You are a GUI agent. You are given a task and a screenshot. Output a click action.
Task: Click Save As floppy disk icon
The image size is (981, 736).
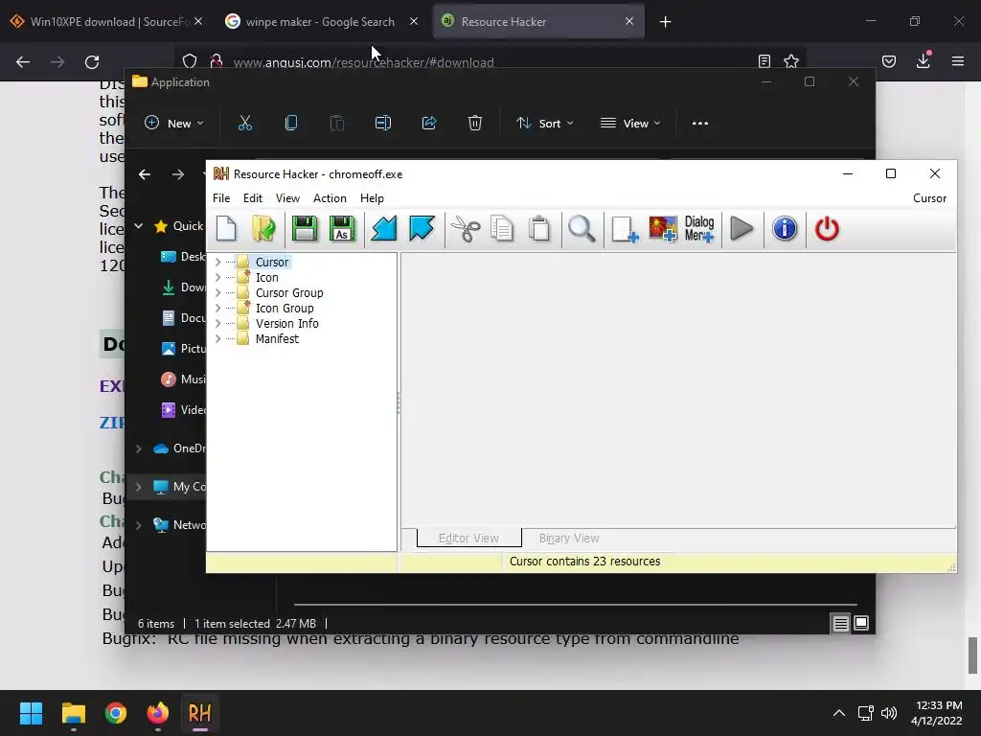point(342,228)
